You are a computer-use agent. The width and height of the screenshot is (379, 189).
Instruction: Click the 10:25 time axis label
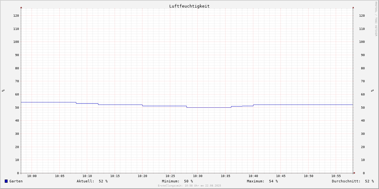(x=170, y=176)
